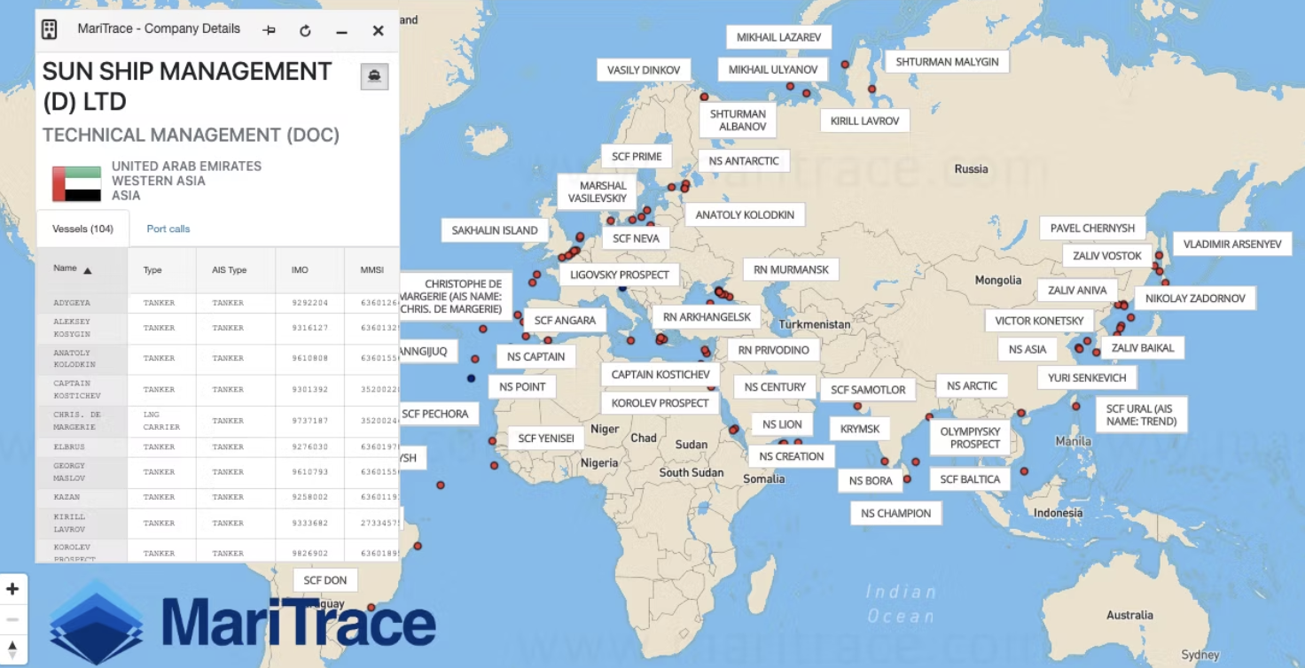Open the Port calls tab

(168, 229)
